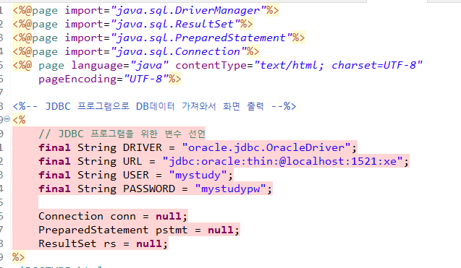The width and height of the screenshot is (461, 268).
Task: Click the ResultSet type on the rs line
Action: (x=67, y=243)
